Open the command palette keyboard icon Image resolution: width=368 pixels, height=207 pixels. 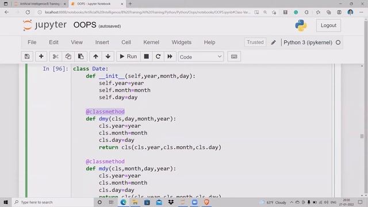[234, 56]
